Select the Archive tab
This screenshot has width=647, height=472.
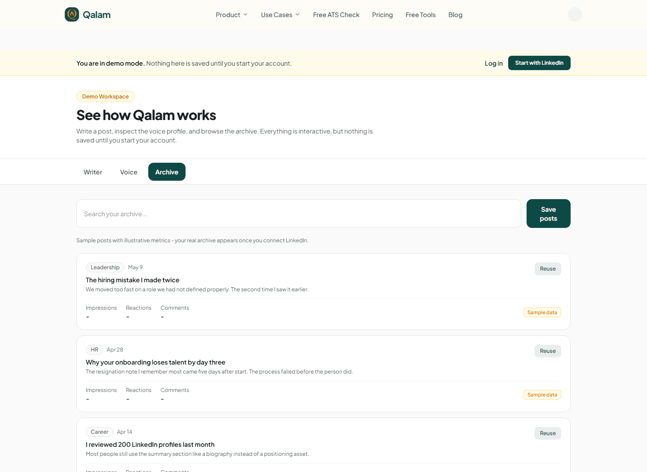pyautogui.click(x=167, y=172)
